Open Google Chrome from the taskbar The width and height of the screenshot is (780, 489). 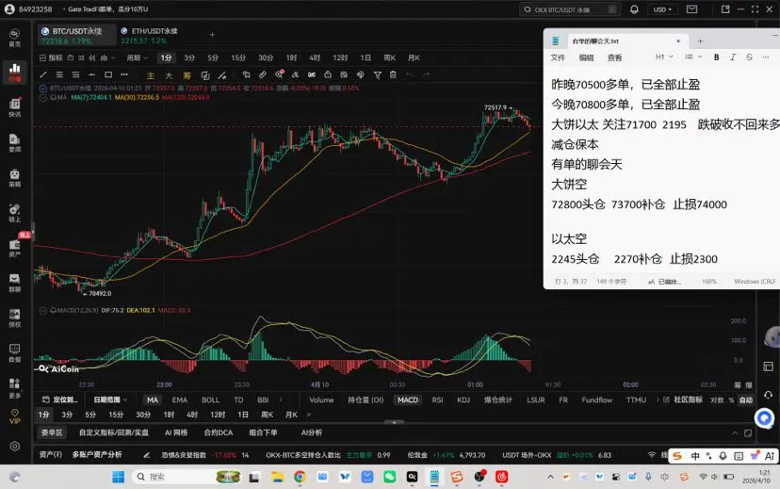[x=300, y=477]
